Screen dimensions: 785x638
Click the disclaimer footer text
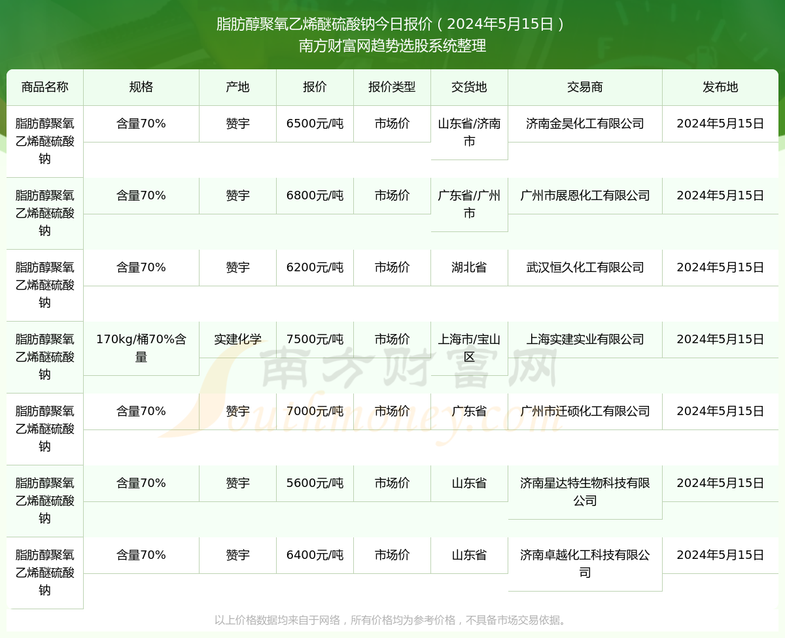pyautogui.click(x=392, y=620)
